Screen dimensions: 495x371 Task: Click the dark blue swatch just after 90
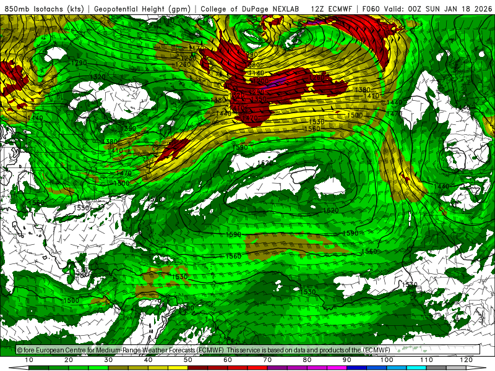pyautogui.click(x=357, y=368)
